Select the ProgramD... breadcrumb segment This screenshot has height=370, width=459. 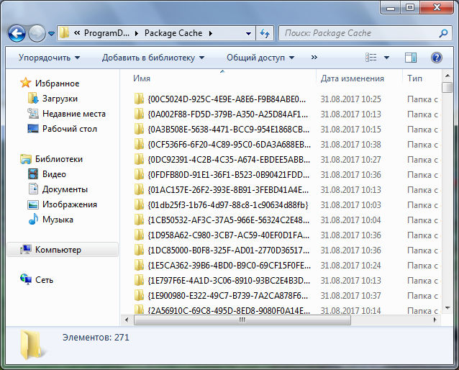[106, 33]
